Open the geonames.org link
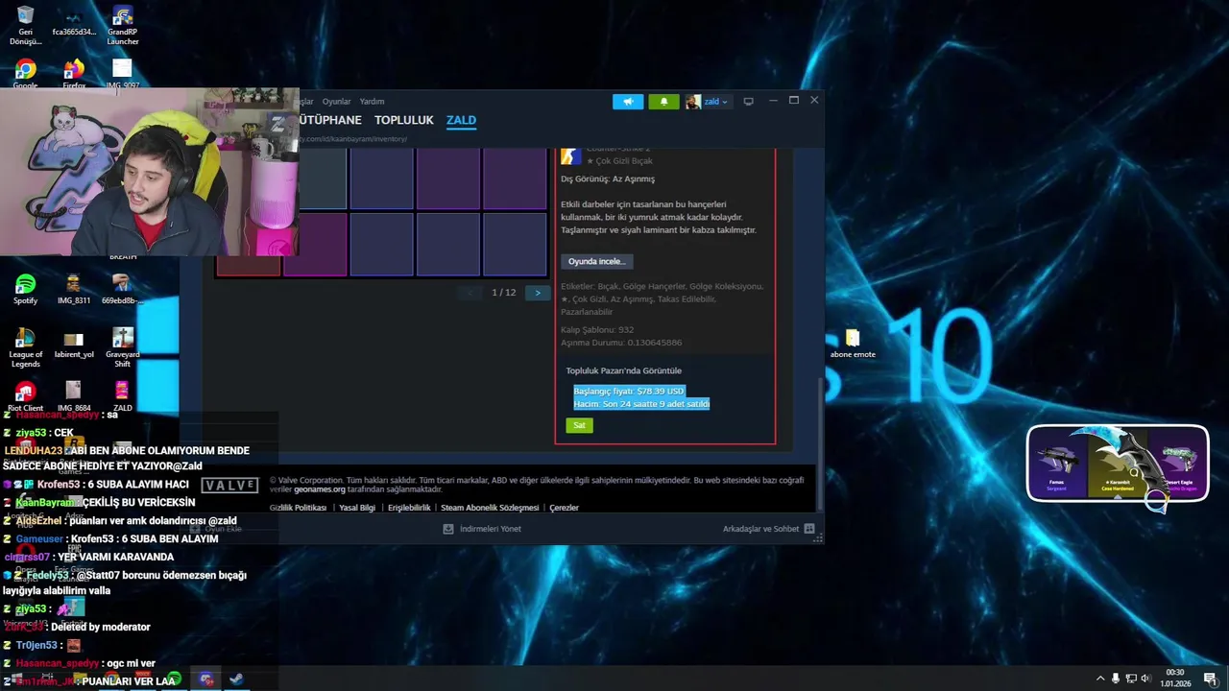 tap(320, 489)
